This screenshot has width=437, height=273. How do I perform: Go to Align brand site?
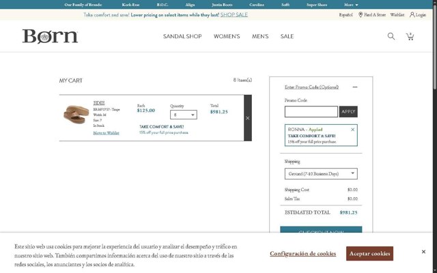[x=190, y=5]
